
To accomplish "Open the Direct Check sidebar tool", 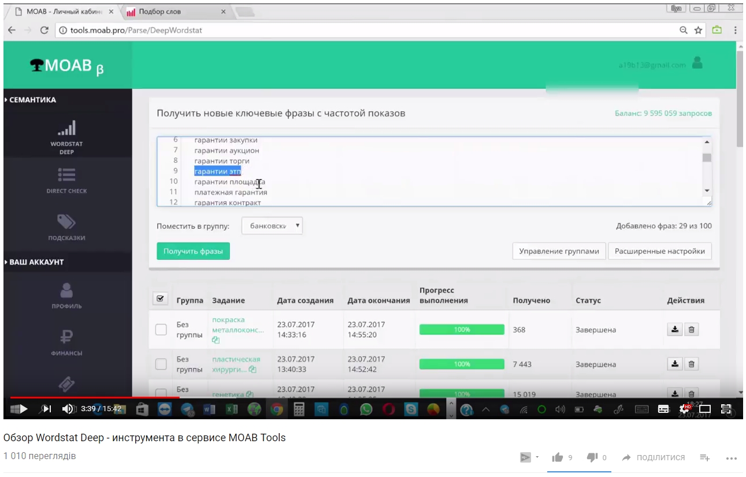I will pyautogui.click(x=66, y=181).
